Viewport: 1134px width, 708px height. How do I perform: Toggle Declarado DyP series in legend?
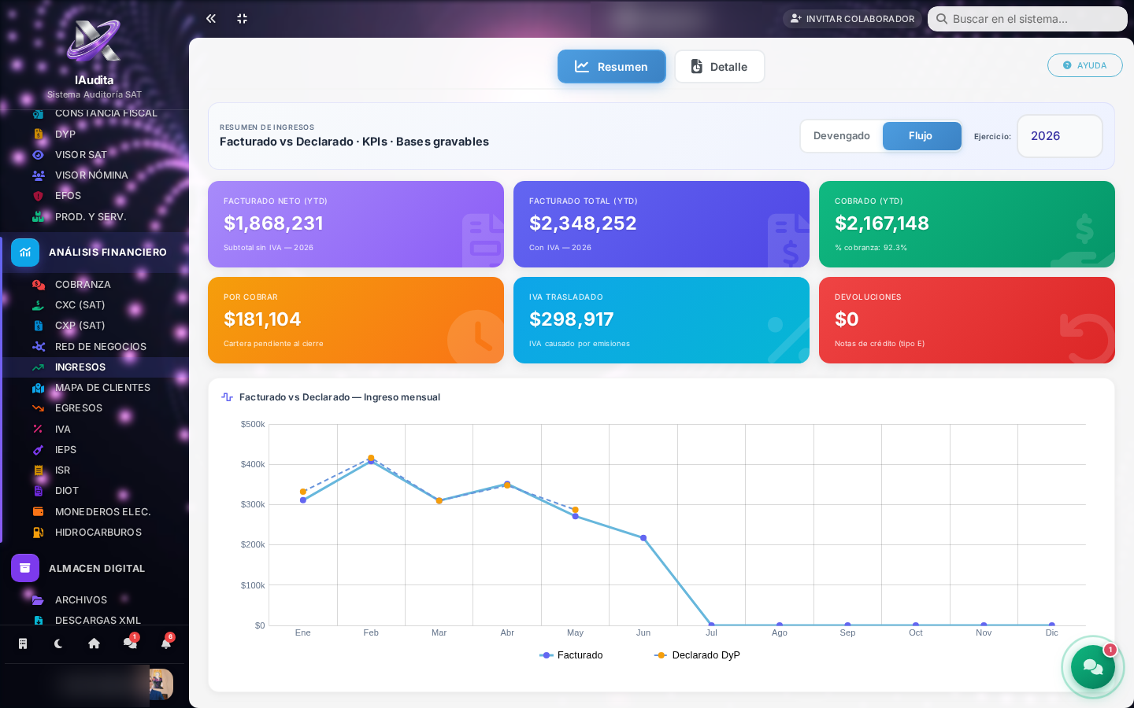(697, 655)
